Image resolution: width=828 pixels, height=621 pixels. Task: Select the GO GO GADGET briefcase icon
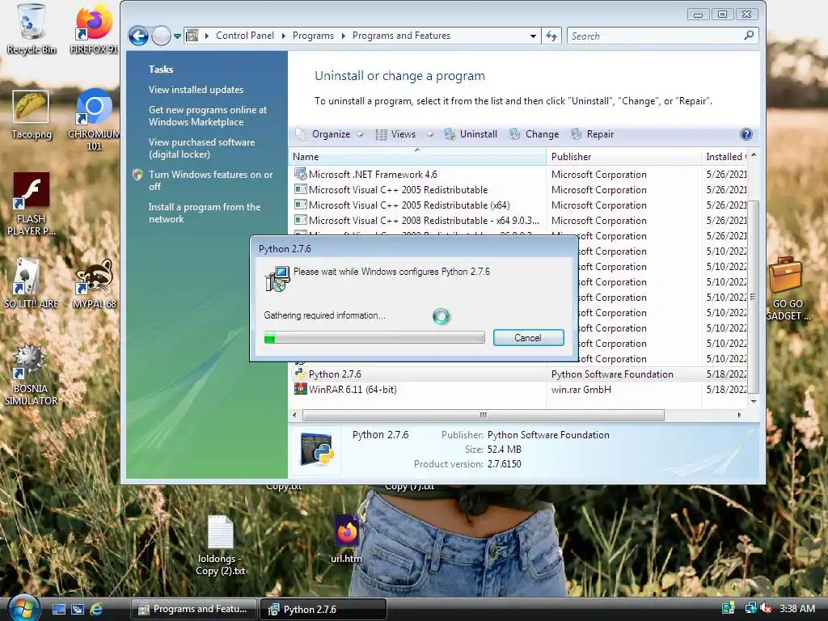pyautogui.click(x=787, y=289)
